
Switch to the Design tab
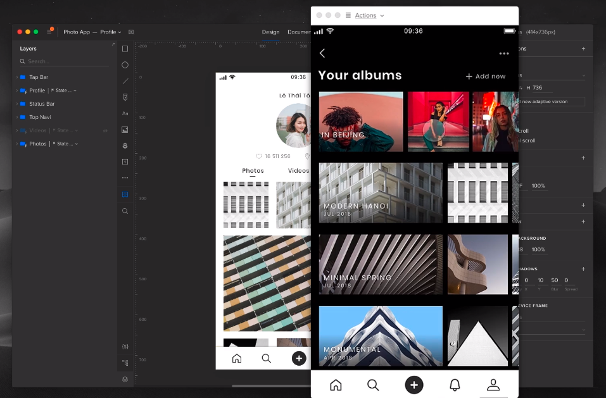coord(270,32)
